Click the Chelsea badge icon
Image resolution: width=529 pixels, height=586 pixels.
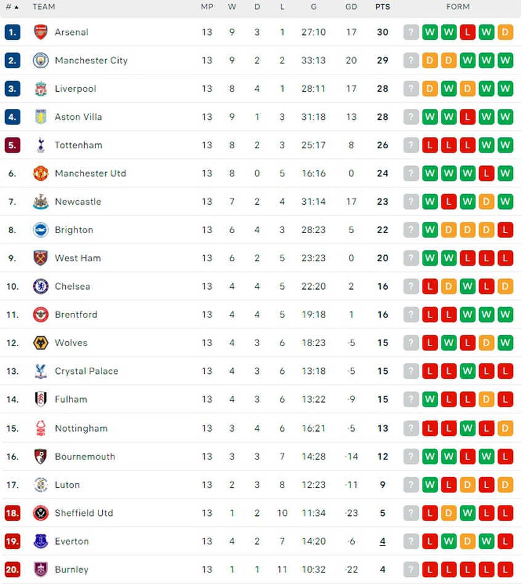click(41, 287)
